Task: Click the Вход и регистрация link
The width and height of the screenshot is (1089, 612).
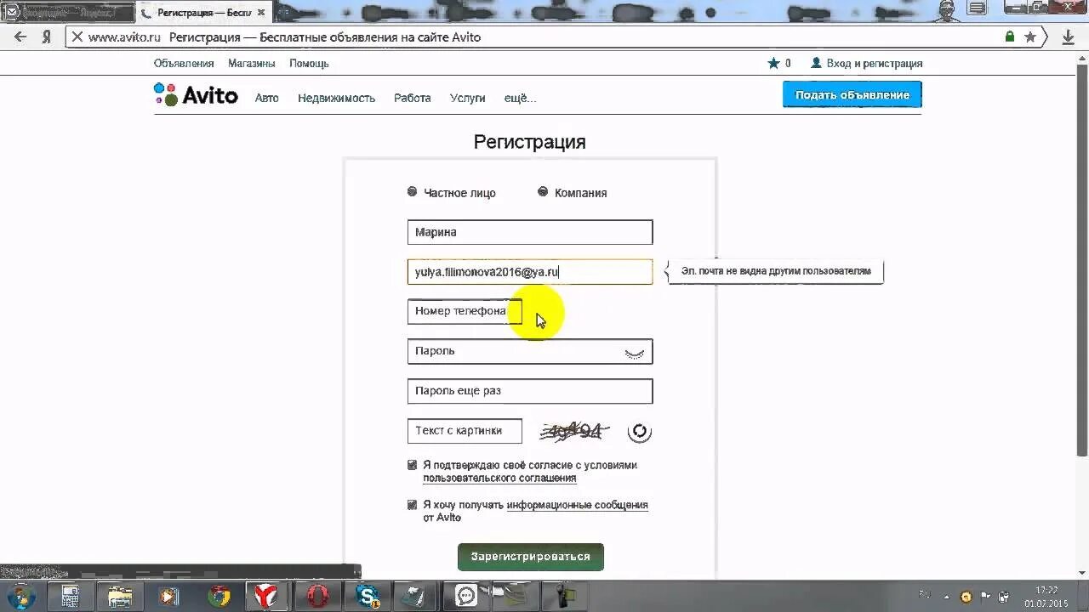Action: pyautogui.click(x=867, y=64)
